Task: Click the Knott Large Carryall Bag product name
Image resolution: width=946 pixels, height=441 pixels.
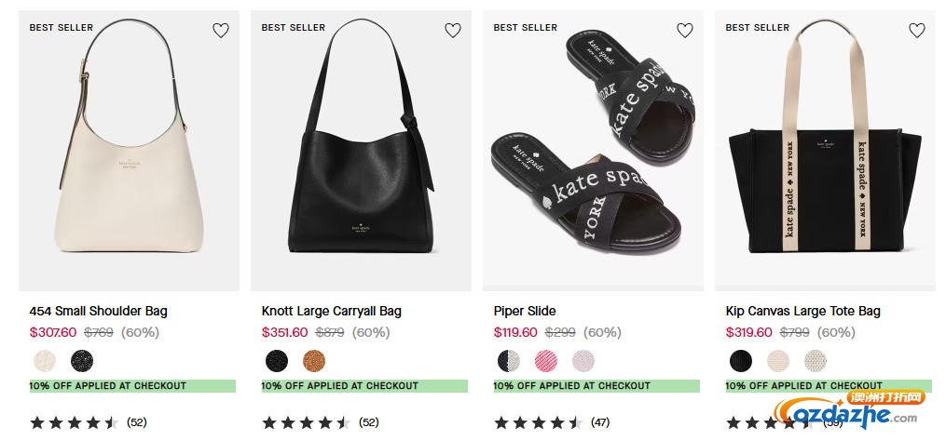Action: tap(332, 311)
